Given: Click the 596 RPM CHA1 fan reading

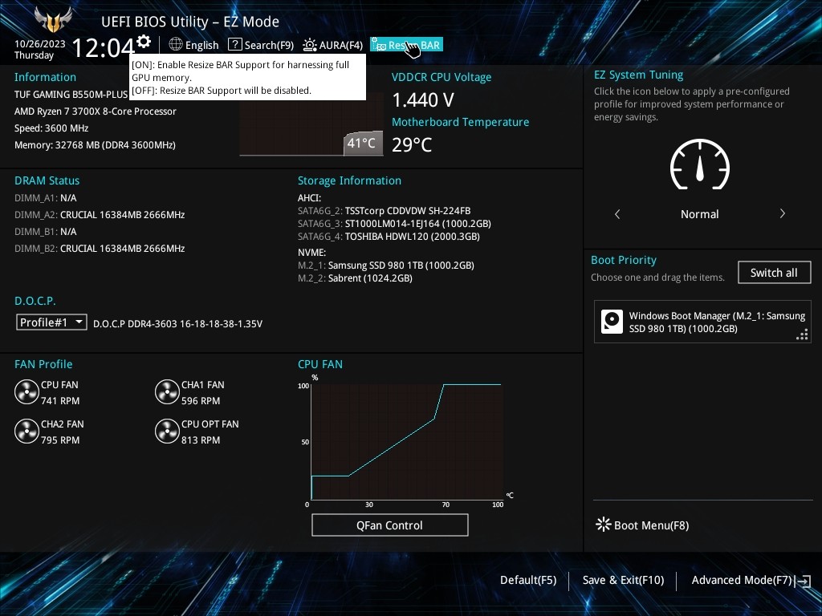Looking at the screenshot, I should [x=201, y=401].
